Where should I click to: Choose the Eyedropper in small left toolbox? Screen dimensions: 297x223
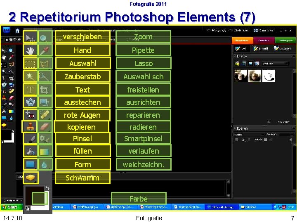tap(11, 57)
